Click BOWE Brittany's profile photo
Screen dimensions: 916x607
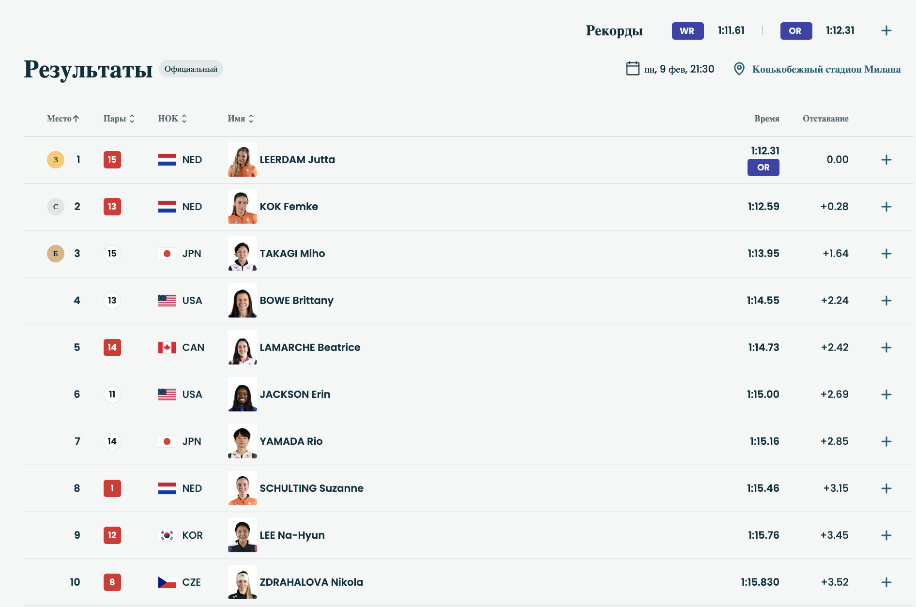243,301
